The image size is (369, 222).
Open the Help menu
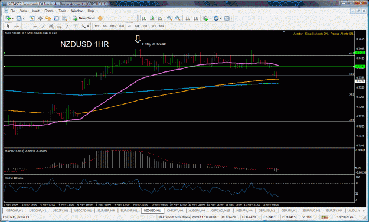[x=91, y=11]
